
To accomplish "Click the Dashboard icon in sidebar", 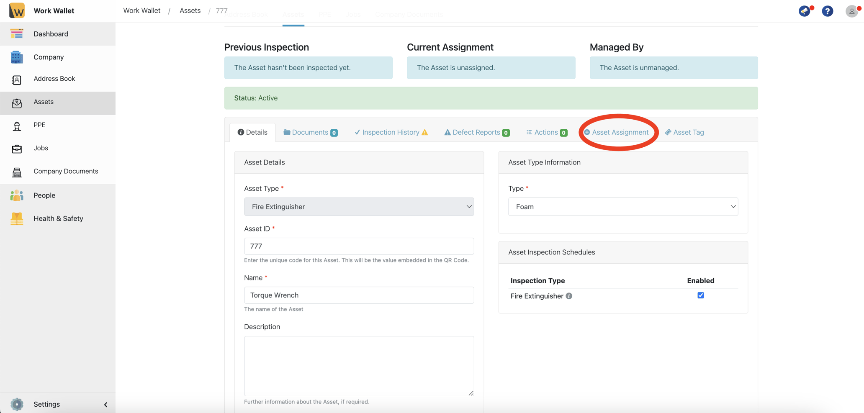I will coord(17,34).
